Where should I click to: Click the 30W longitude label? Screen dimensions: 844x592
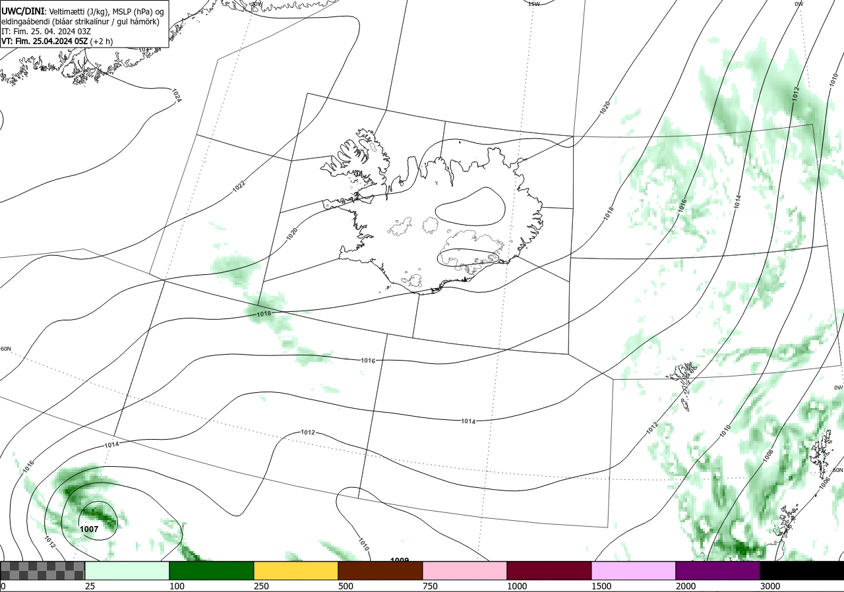256,4
